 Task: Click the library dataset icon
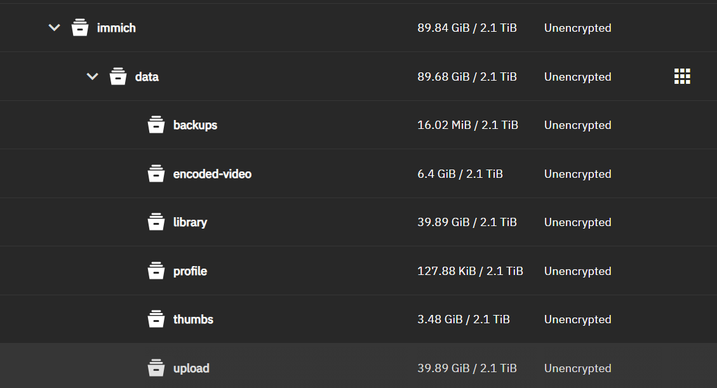pyautogui.click(x=156, y=222)
